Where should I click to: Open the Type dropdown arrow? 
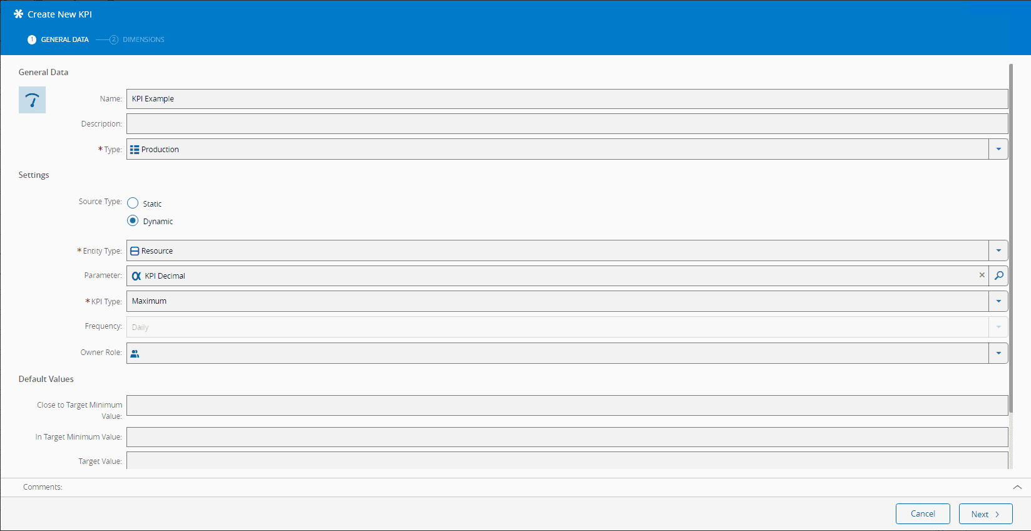coord(998,149)
